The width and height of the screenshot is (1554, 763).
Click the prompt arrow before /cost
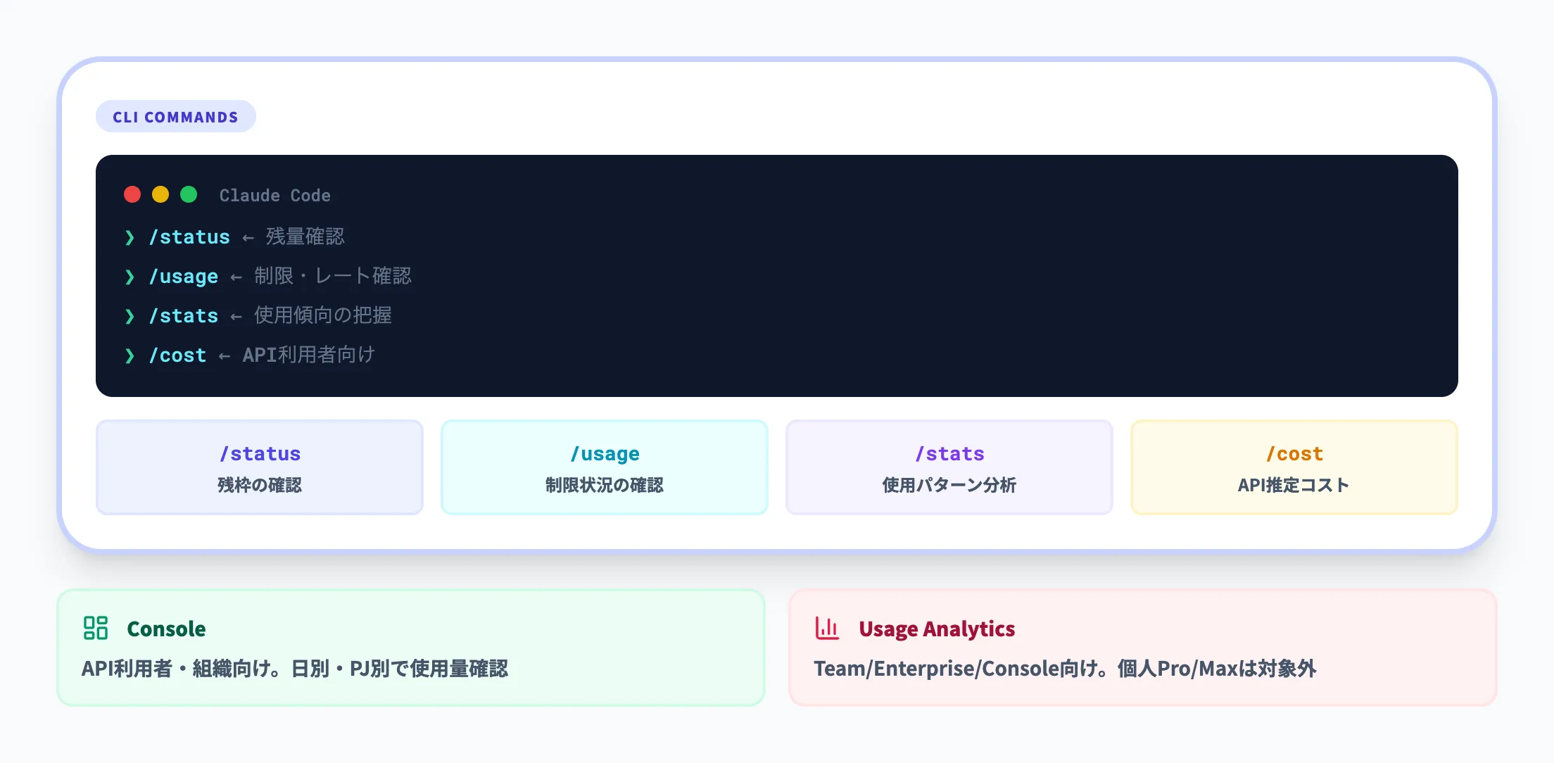(129, 355)
